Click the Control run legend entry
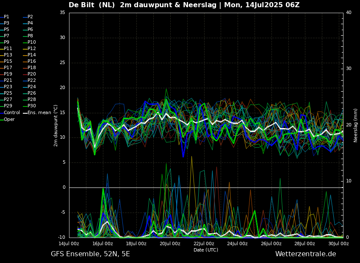 pos(10,113)
